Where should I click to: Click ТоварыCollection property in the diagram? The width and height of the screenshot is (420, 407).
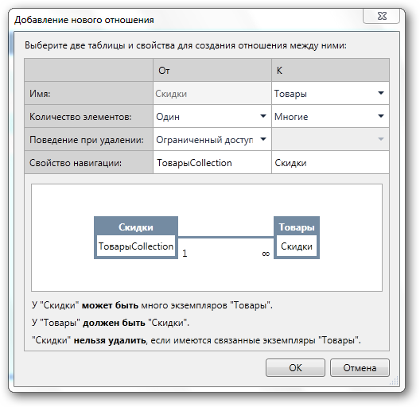tap(136, 246)
